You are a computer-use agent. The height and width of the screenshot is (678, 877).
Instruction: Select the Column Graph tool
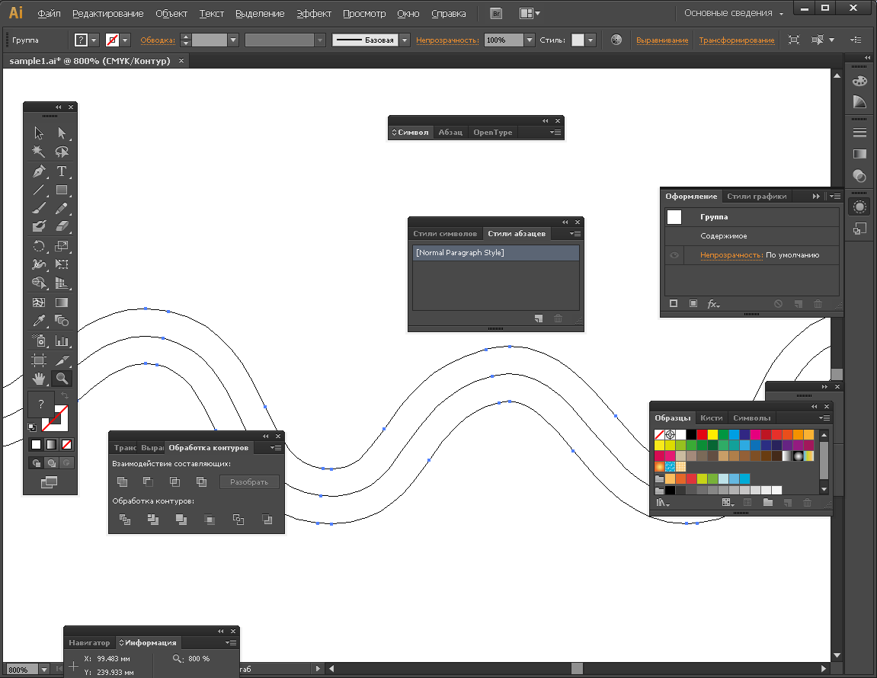[x=62, y=341]
